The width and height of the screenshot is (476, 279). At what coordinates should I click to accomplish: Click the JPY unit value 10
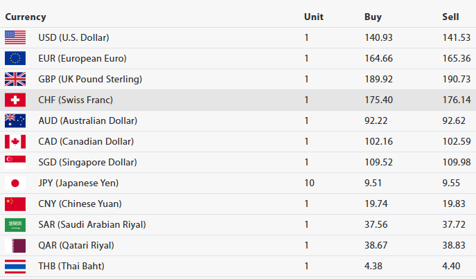309,183
